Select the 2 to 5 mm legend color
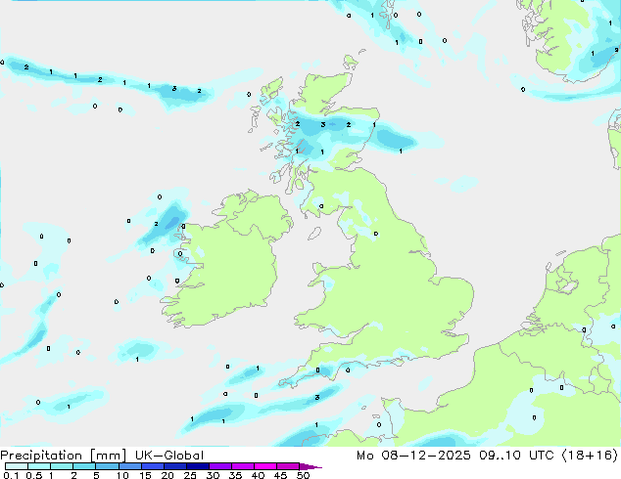The width and height of the screenshot is (621, 479). 84,466
